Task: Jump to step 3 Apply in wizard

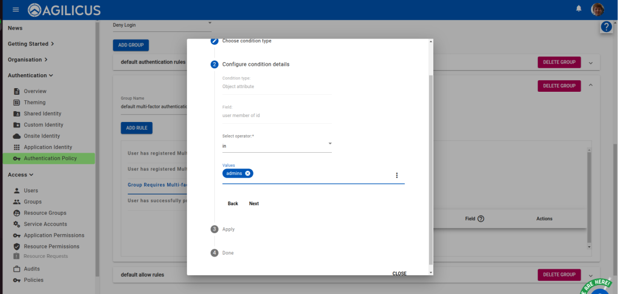Action: coord(228,229)
